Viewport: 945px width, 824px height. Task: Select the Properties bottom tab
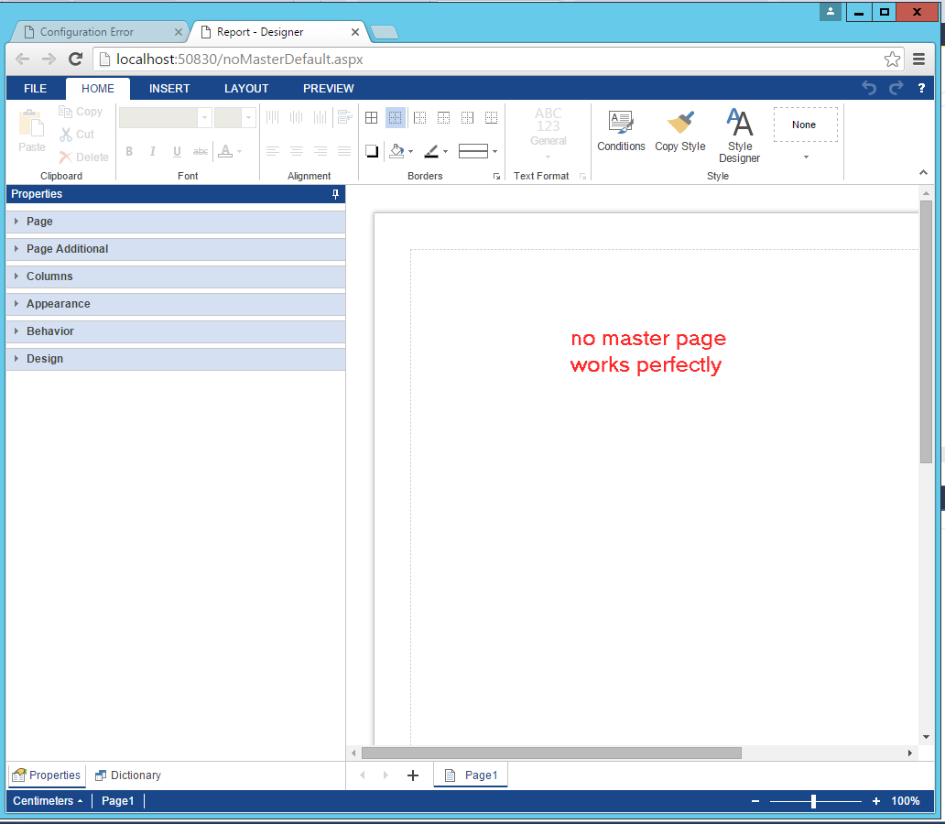point(47,775)
